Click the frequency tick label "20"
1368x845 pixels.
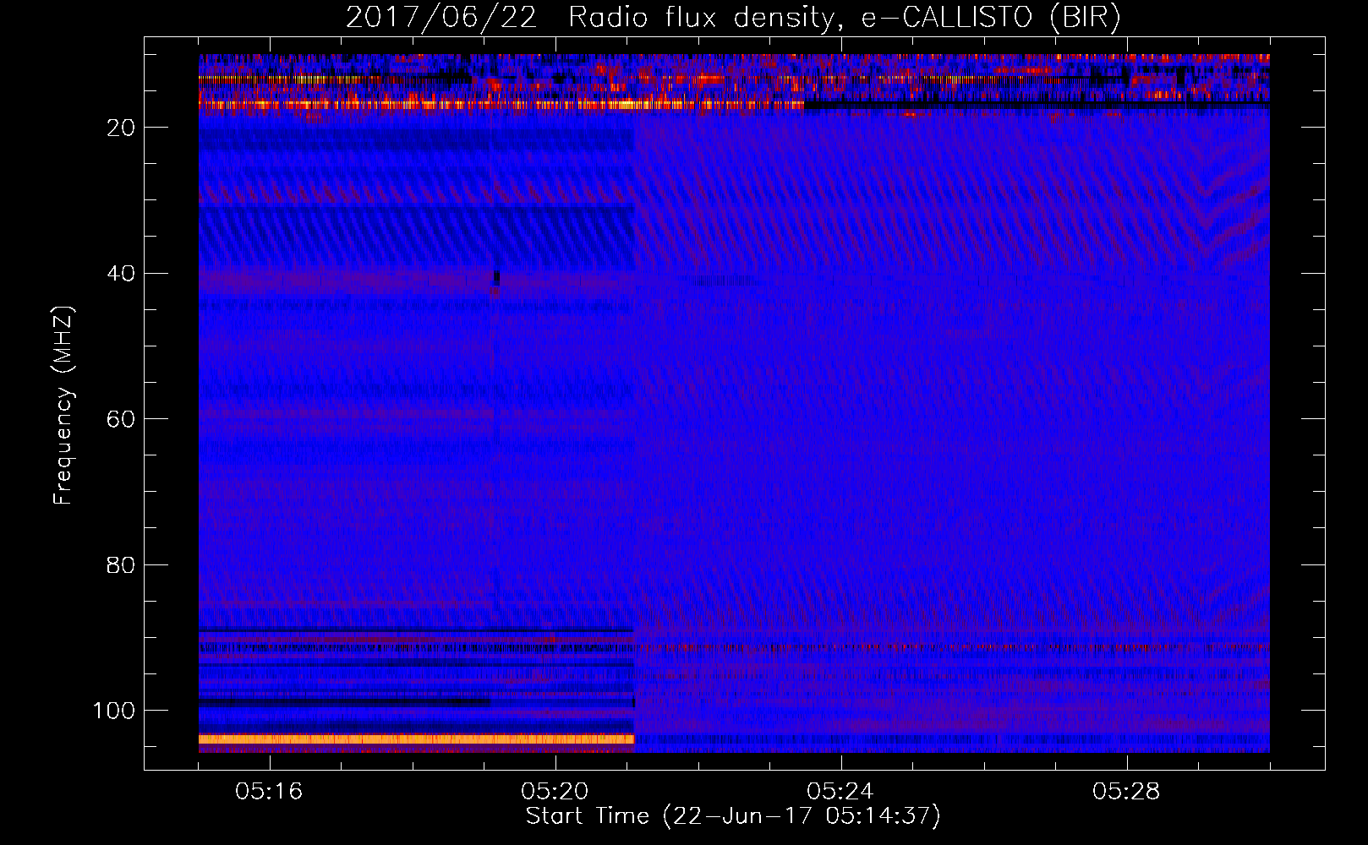pos(121,128)
